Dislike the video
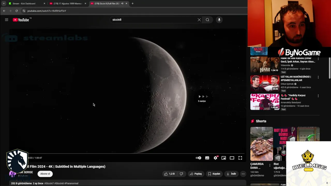The width and height of the screenshot is (331, 186). click(182, 174)
